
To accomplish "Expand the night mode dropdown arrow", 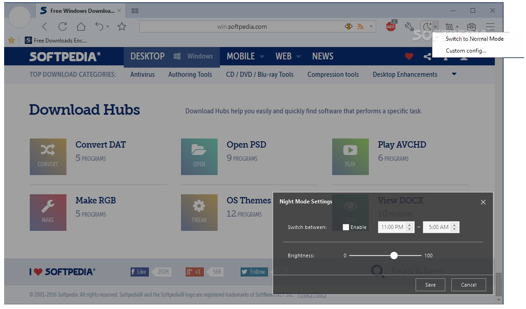I will (435, 27).
